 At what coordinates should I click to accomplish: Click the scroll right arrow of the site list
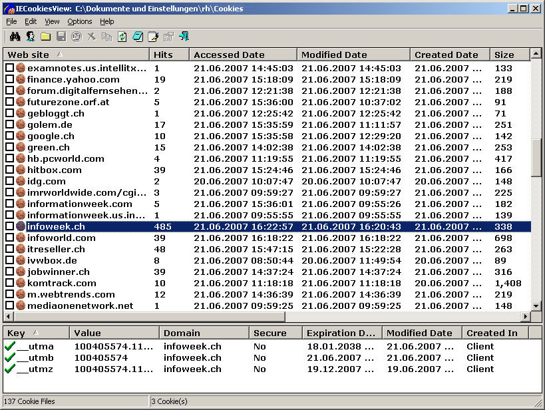point(526,316)
